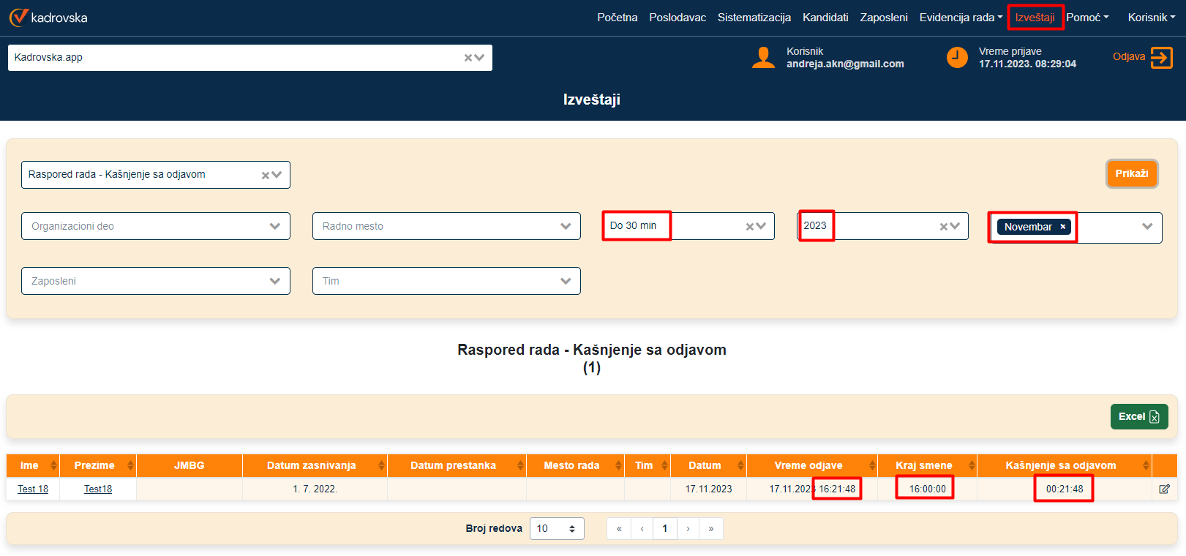Clear the 2023 year selection
This screenshot has width=1186, height=556.
click(944, 227)
